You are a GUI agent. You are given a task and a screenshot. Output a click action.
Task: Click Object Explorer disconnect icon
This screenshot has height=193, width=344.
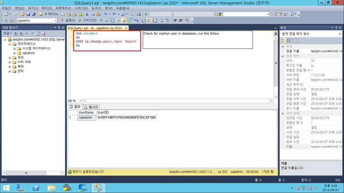[x=21, y=33]
